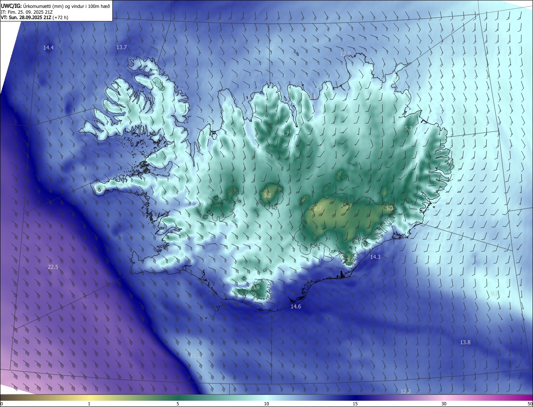Click the colorbar tick label 10
The height and width of the screenshot is (407, 533).
click(x=266, y=404)
